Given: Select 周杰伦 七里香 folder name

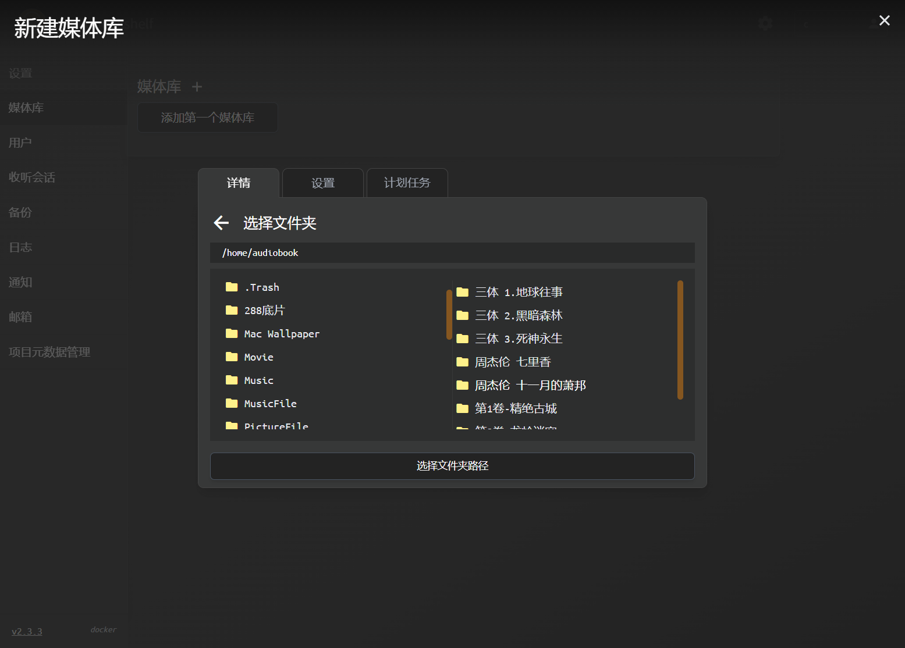Looking at the screenshot, I should 513,362.
